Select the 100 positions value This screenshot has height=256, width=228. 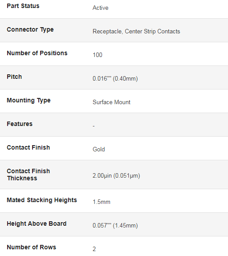(x=98, y=55)
